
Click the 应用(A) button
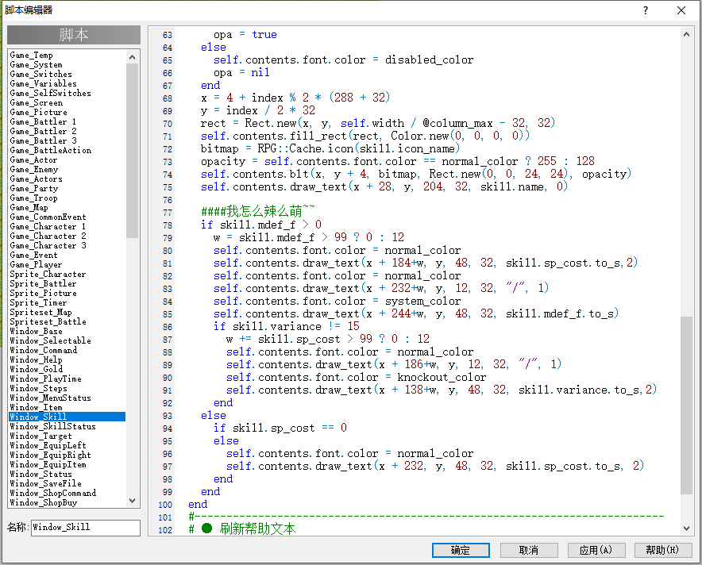[x=596, y=550]
